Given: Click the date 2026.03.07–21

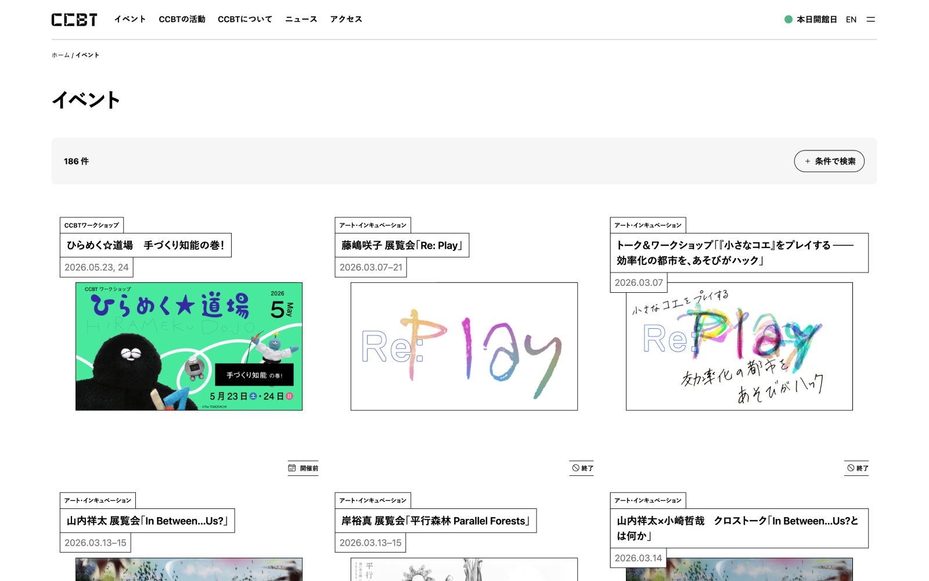Looking at the screenshot, I should [x=371, y=267].
